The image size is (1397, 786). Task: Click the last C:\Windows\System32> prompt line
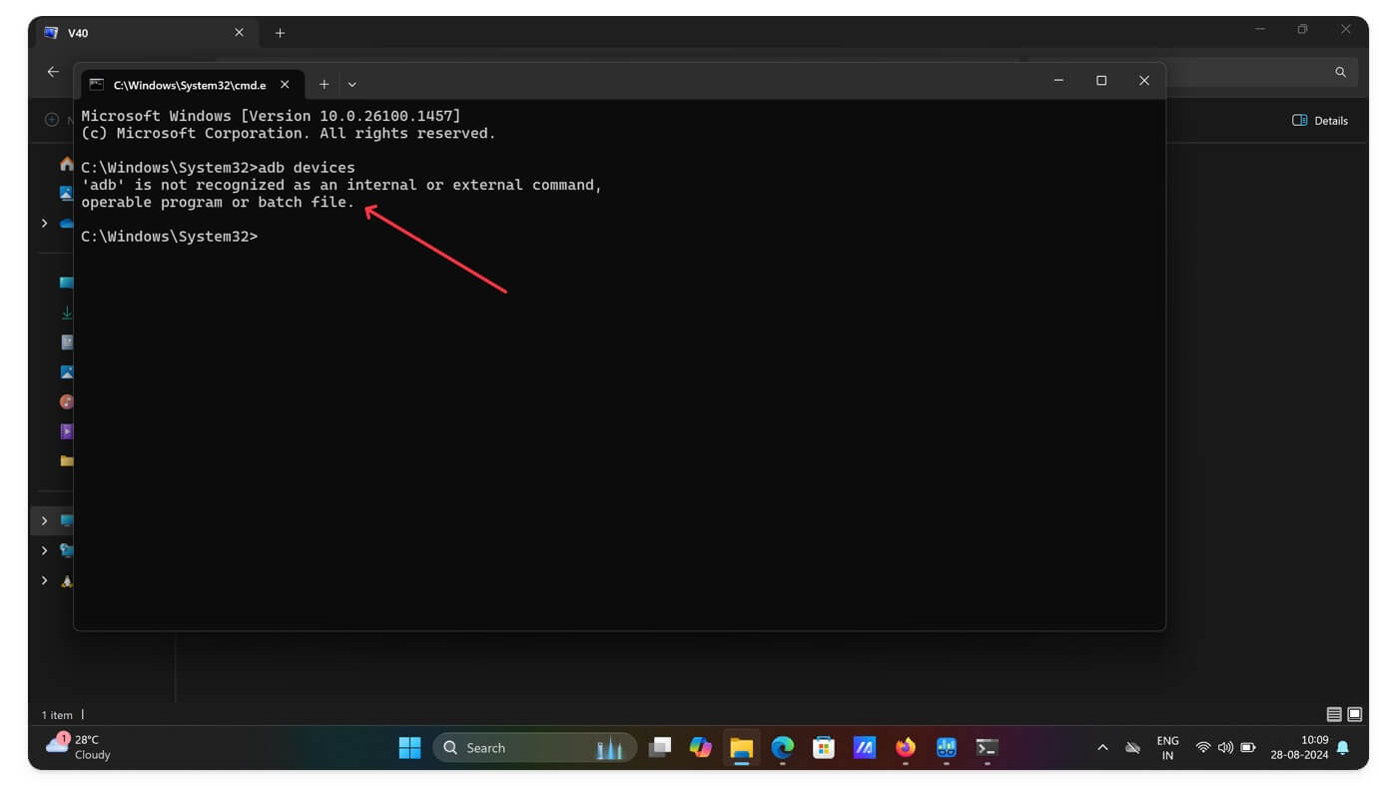click(169, 237)
